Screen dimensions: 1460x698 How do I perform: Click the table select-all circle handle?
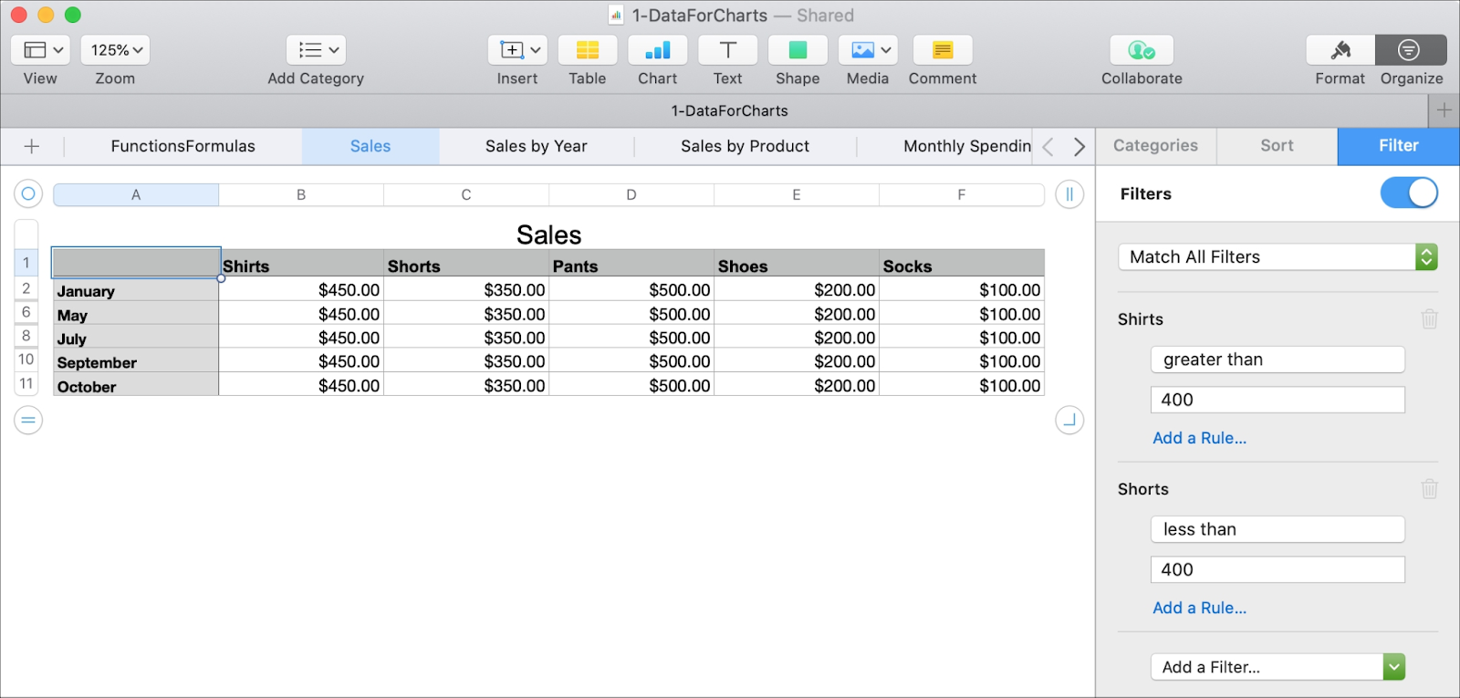(28, 193)
